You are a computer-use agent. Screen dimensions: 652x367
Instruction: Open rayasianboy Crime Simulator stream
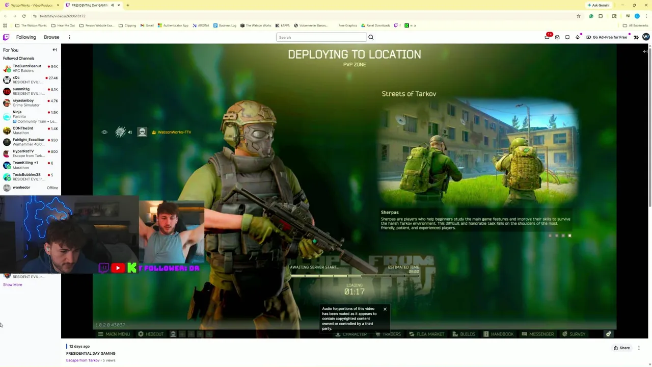click(31, 102)
